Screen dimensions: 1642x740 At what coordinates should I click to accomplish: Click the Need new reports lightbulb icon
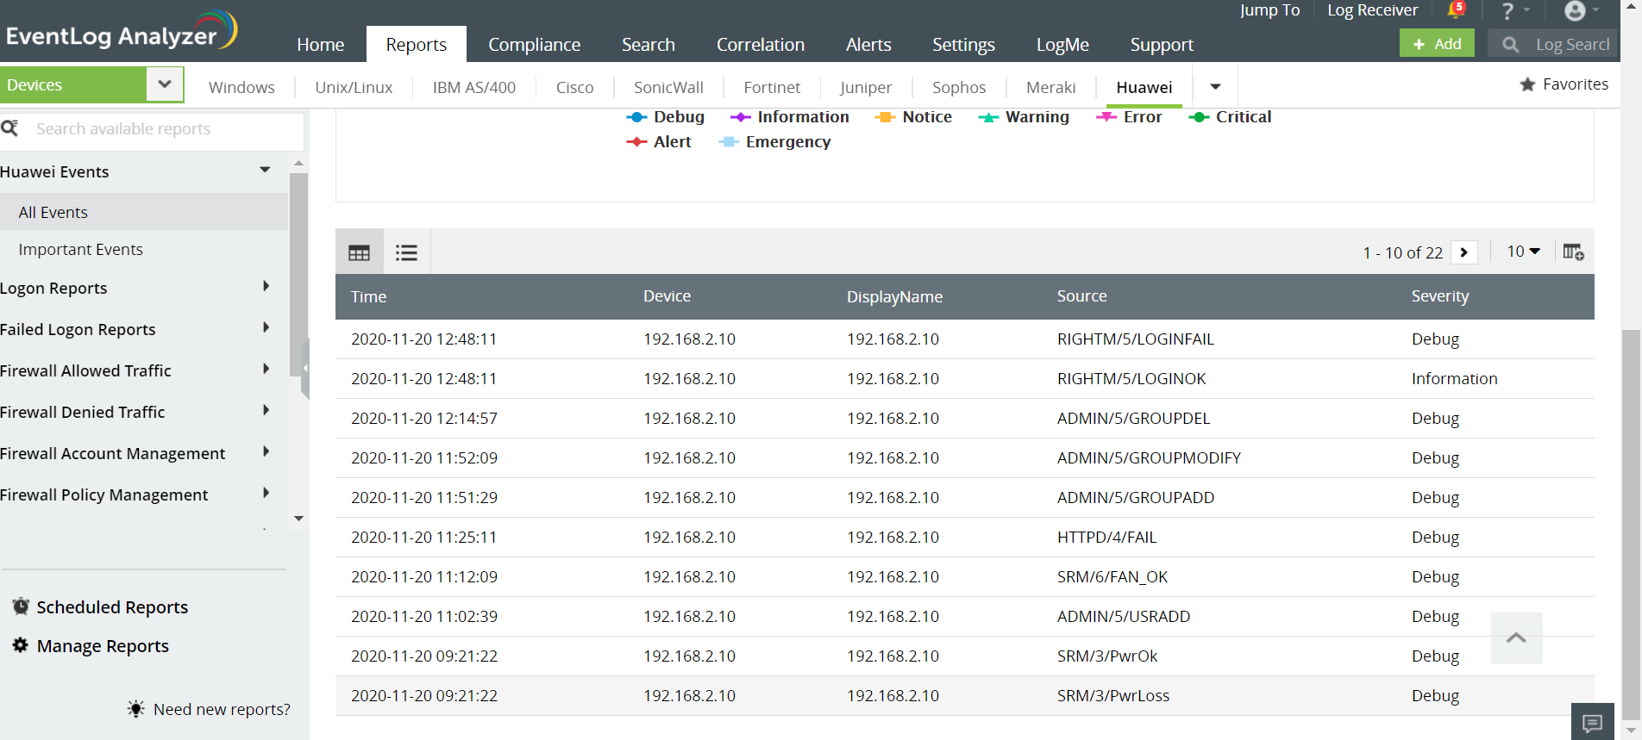pyautogui.click(x=135, y=709)
